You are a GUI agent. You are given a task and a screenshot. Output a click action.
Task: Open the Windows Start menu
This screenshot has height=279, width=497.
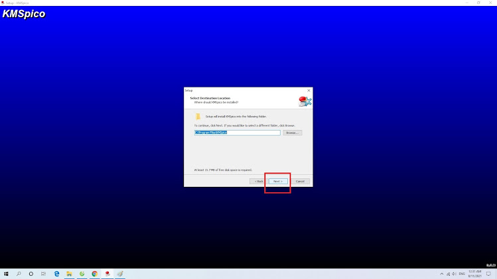pos(6,274)
